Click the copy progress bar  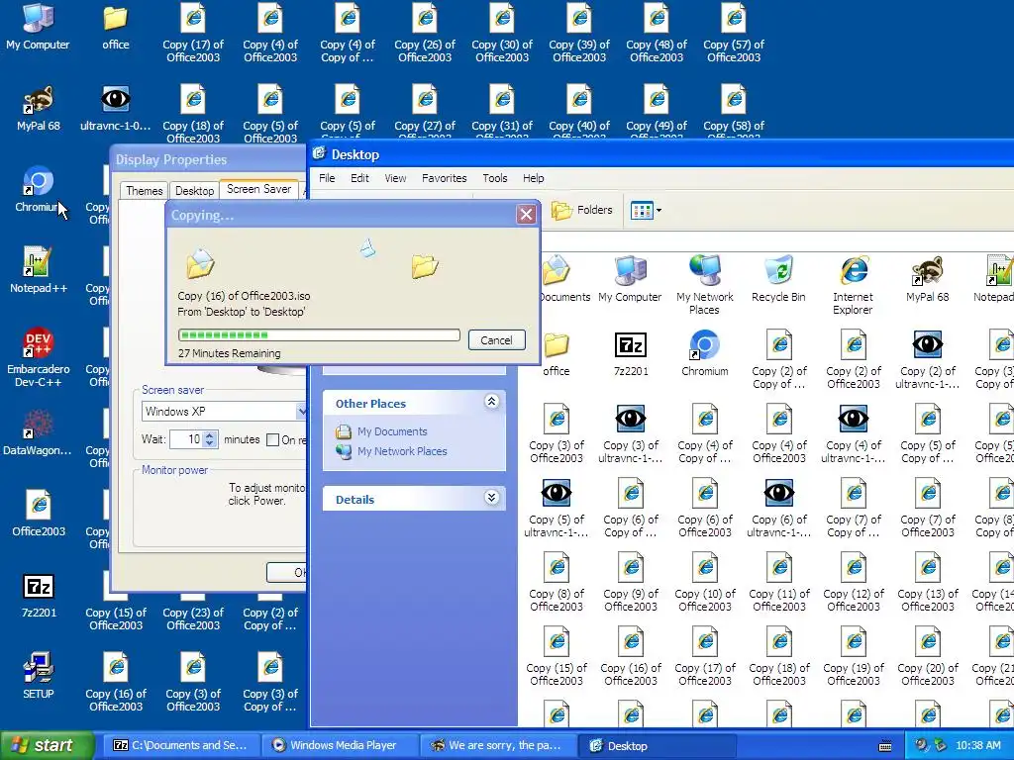click(x=319, y=334)
